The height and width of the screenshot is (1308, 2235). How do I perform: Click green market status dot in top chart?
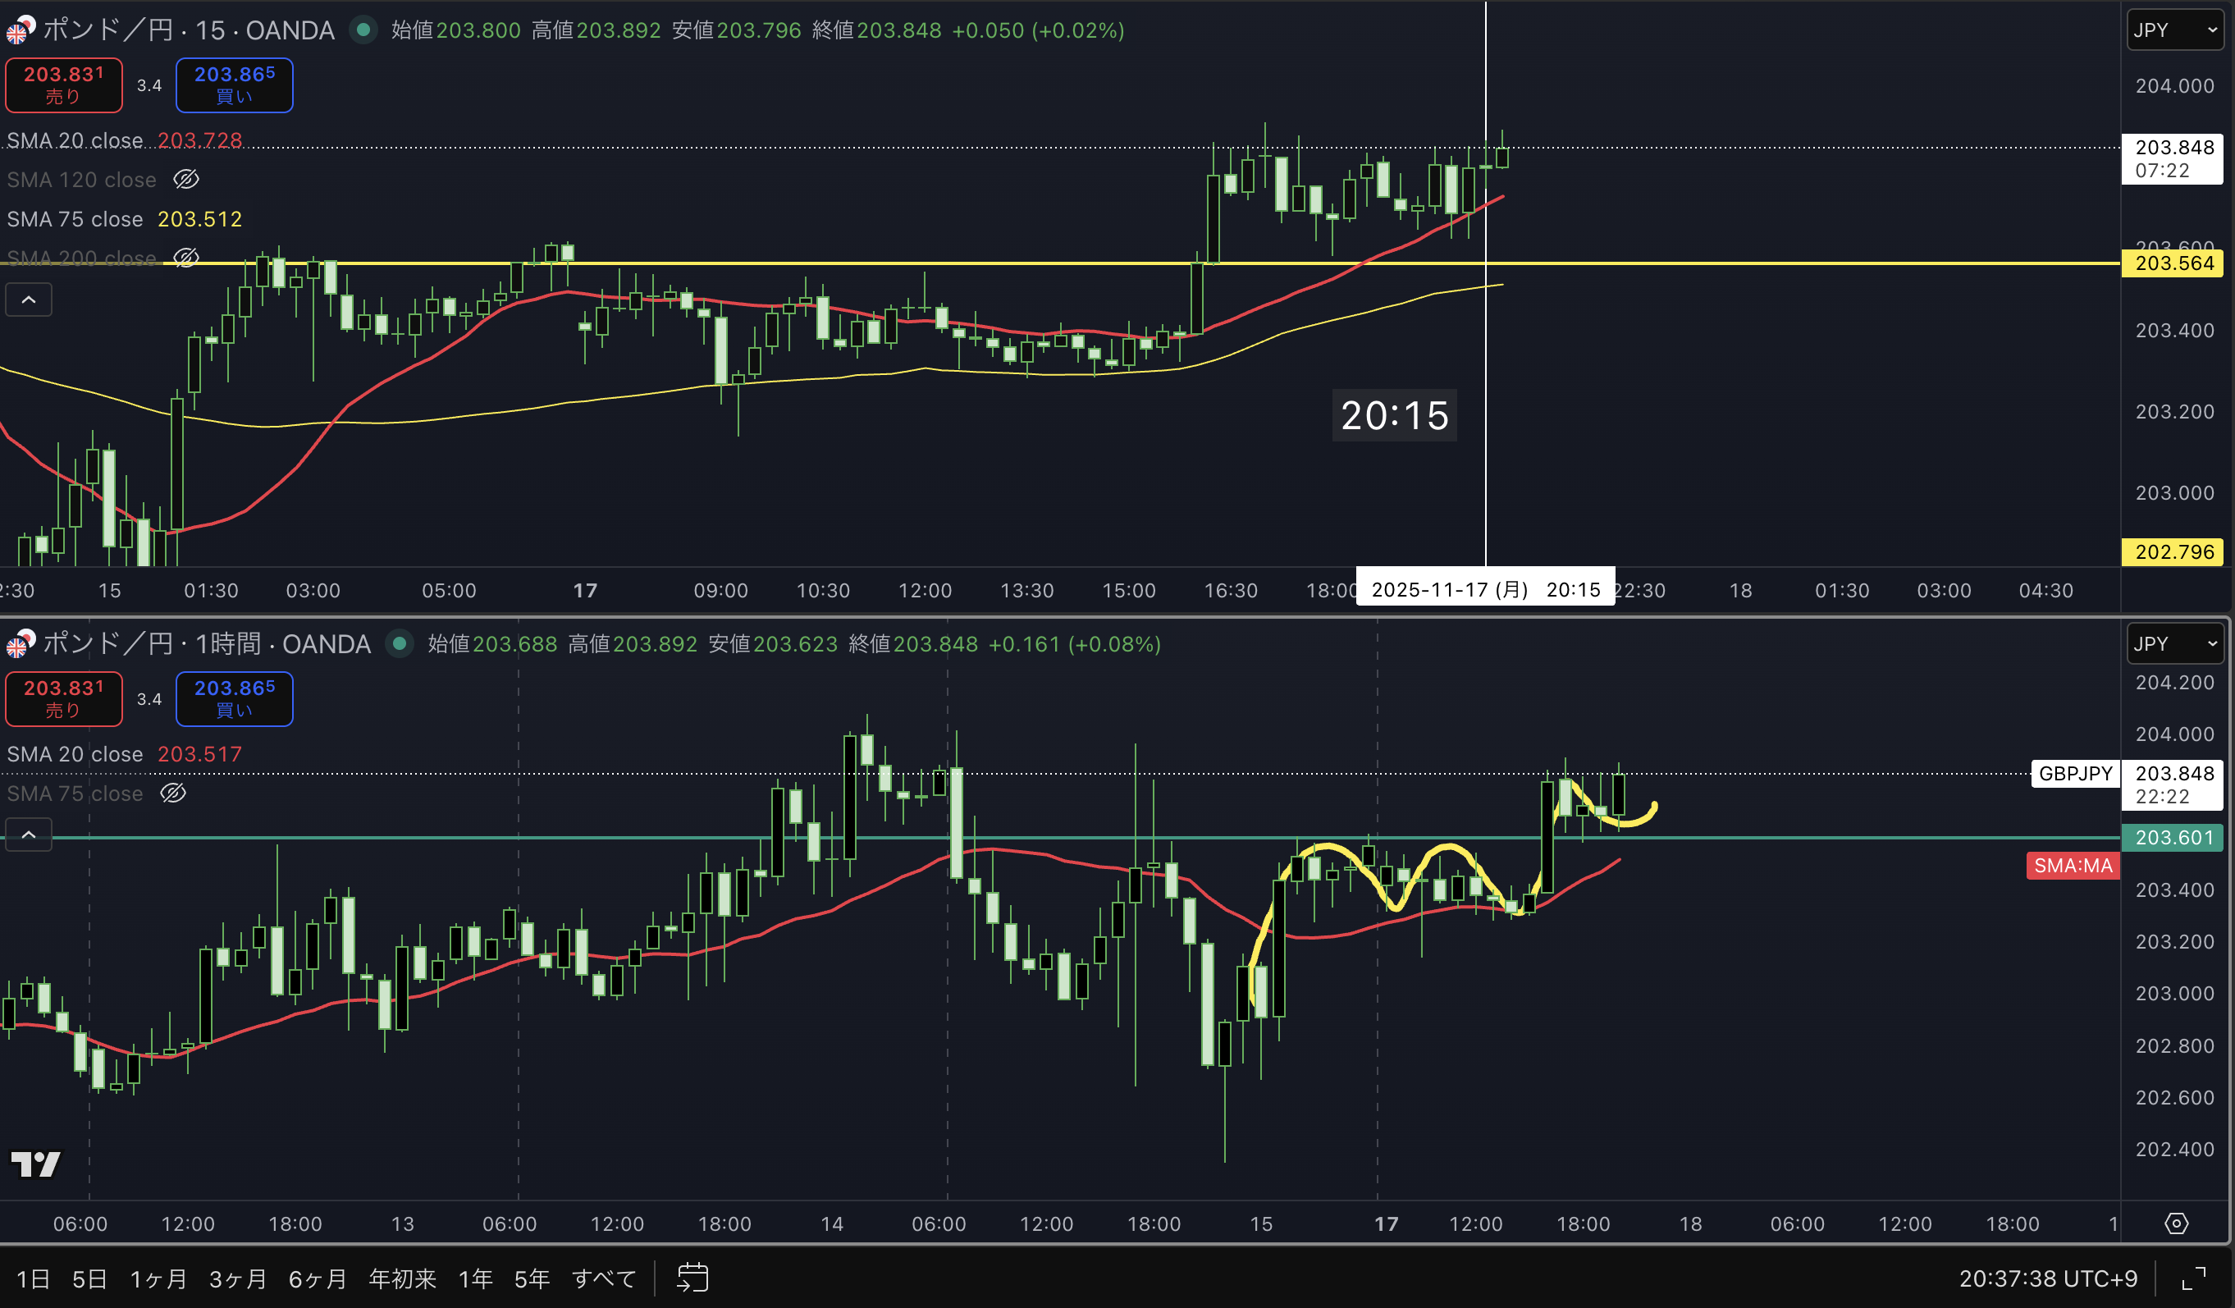(363, 30)
